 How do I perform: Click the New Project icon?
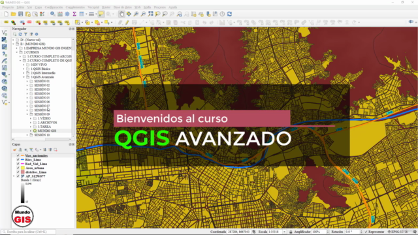(x=6, y=14)
